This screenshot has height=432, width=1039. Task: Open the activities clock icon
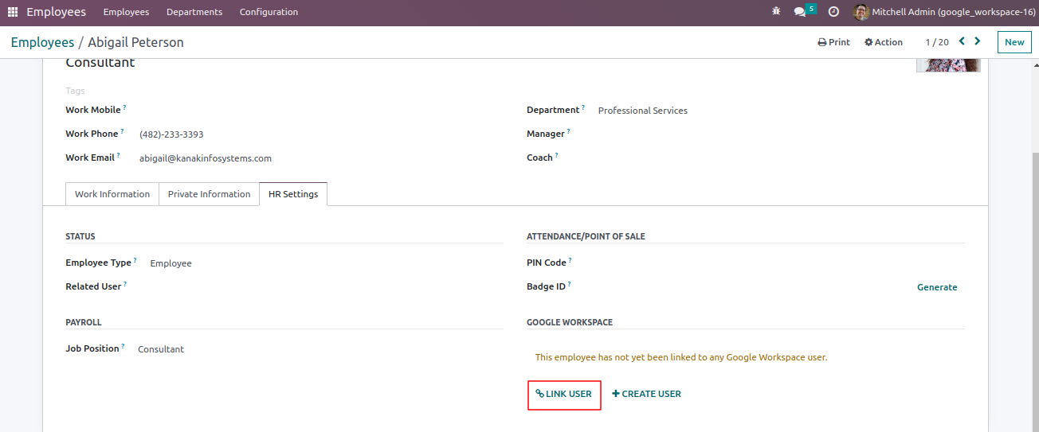(x=833, y=12)
